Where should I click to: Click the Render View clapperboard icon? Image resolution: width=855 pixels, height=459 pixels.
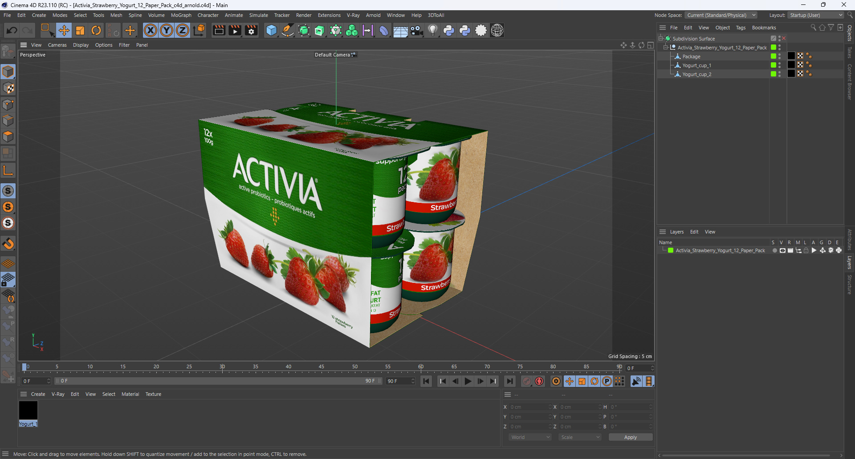click(219, 30)
